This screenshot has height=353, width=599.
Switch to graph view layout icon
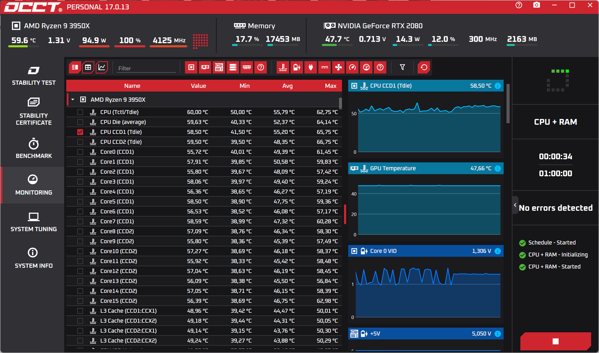coord(102,67)
